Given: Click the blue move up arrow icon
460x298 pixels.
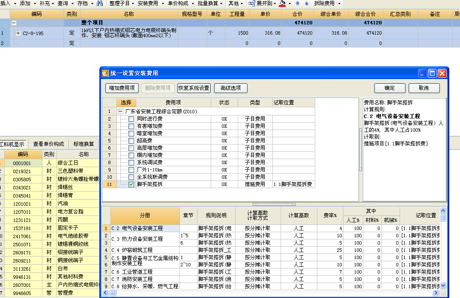Looking at the screenshot, I should pos(298,3).
